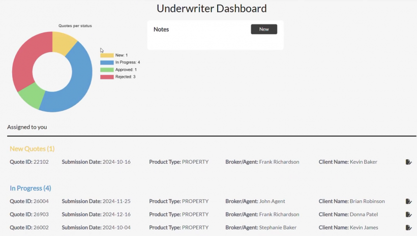Click the green donut chart segment
This screenshot has width=417, height=236.
tap(32, 96)
